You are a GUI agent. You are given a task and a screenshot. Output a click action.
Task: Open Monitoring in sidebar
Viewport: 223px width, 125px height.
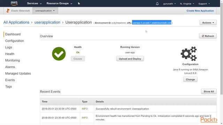click(13, 60)
